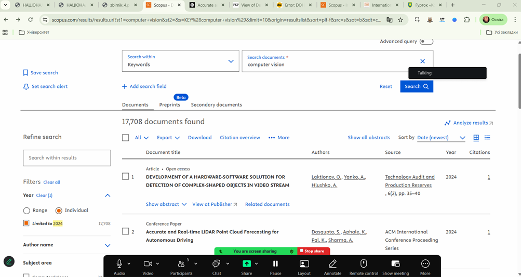The image size is (521, 277).
Task: Pause the Zoom screen share
Action: pos(275,264)
